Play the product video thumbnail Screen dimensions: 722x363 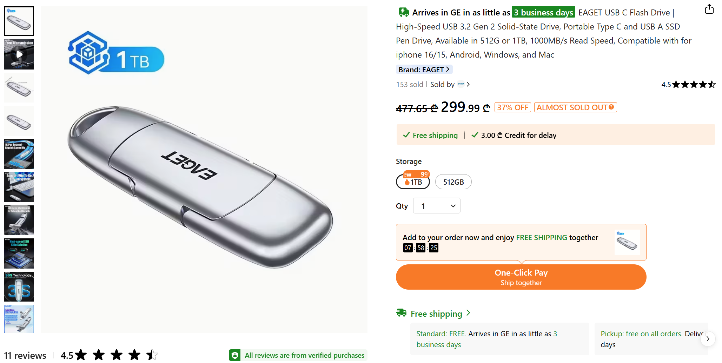tap(19, 54)
